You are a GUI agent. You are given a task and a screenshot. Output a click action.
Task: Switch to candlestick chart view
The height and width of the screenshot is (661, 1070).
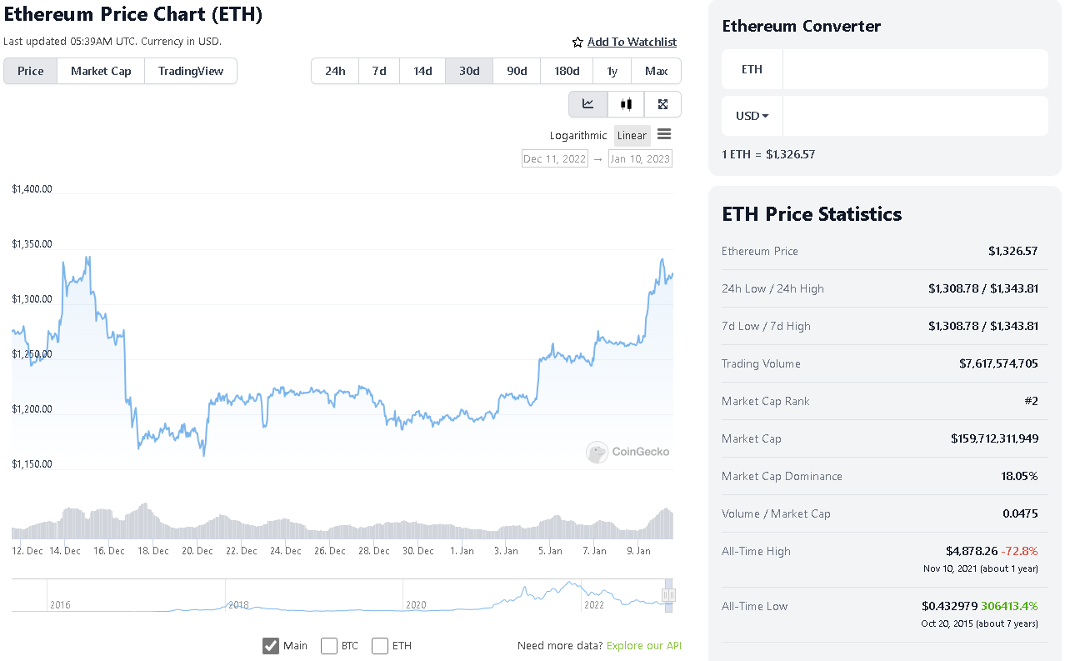tap(626, 104)
